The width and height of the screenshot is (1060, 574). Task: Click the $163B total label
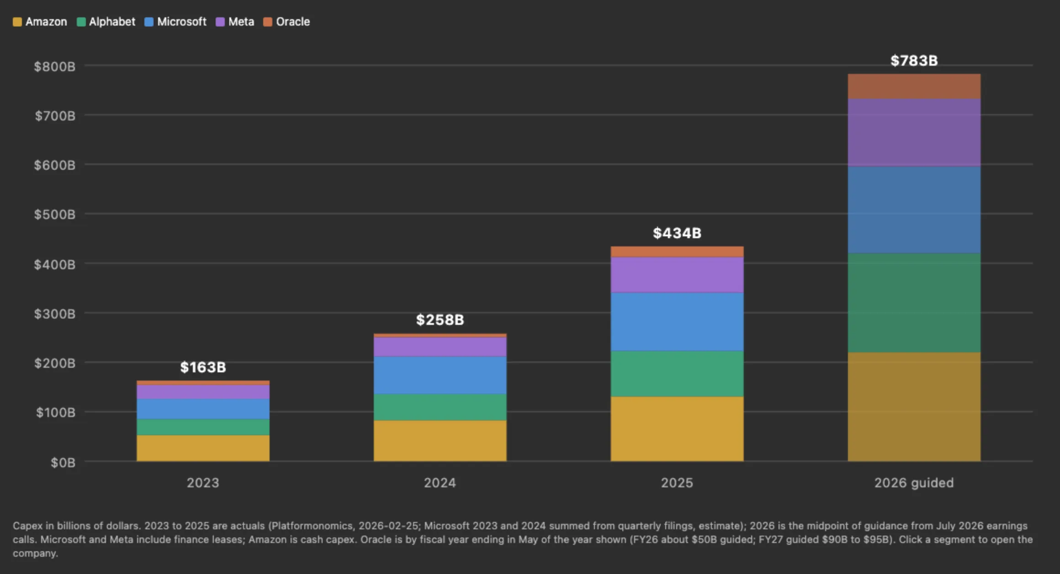click(203, 367)
